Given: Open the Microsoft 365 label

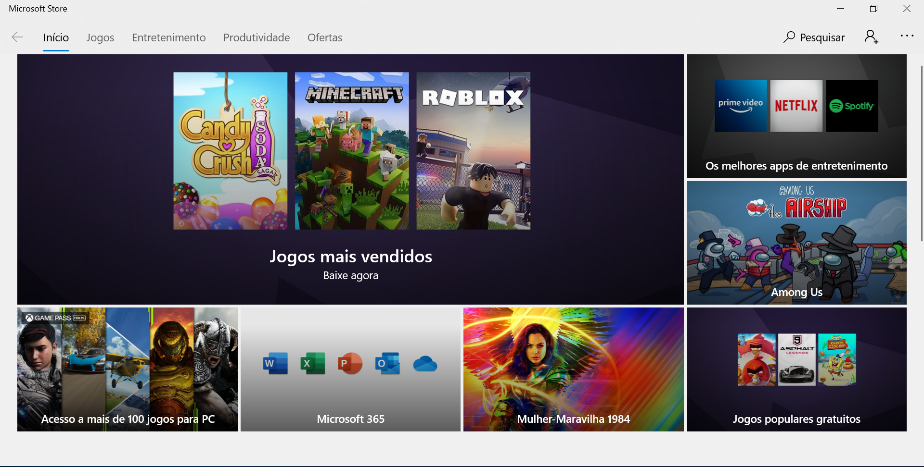Looking at the screenshot, I should [351, 419].
